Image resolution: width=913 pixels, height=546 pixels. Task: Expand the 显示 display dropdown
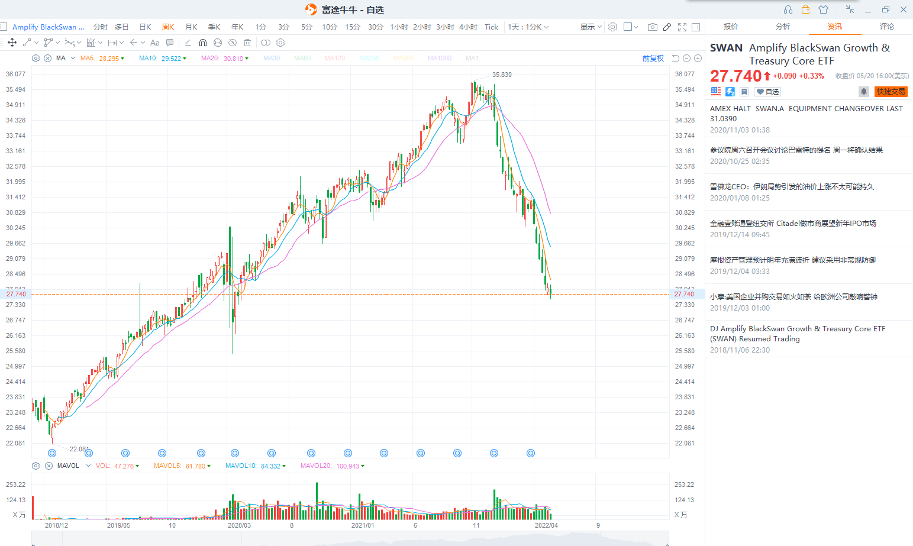[591, 27]
